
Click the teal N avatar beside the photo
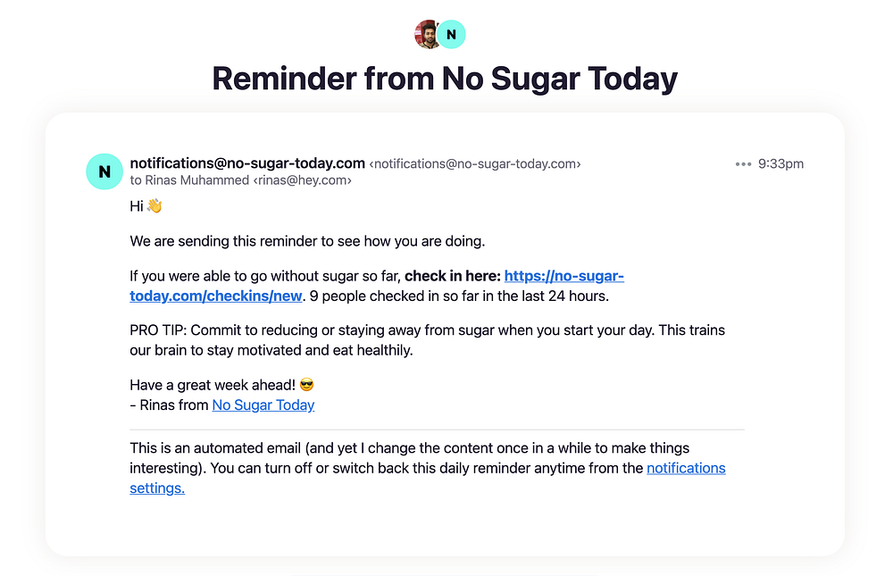(452, 35)
